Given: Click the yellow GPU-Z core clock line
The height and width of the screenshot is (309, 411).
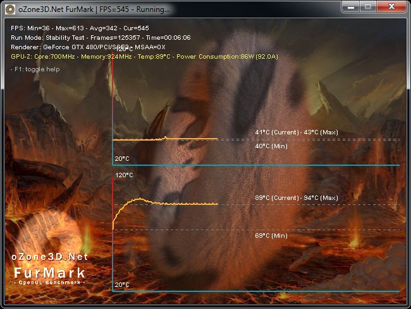Looking at the screenshot, I should coord(144,57).
